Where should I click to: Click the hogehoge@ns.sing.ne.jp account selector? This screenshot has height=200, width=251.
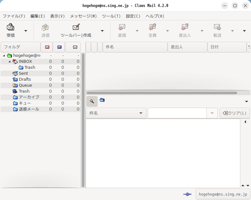click(x=223, y=194)
